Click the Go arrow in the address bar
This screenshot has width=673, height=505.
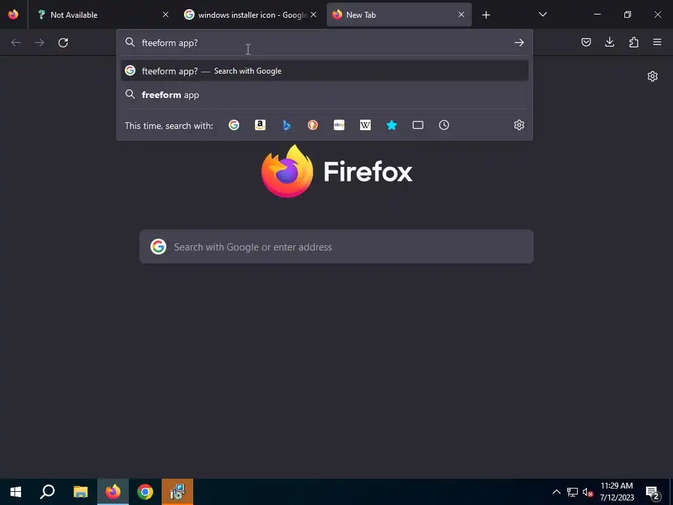coord(519,43)
